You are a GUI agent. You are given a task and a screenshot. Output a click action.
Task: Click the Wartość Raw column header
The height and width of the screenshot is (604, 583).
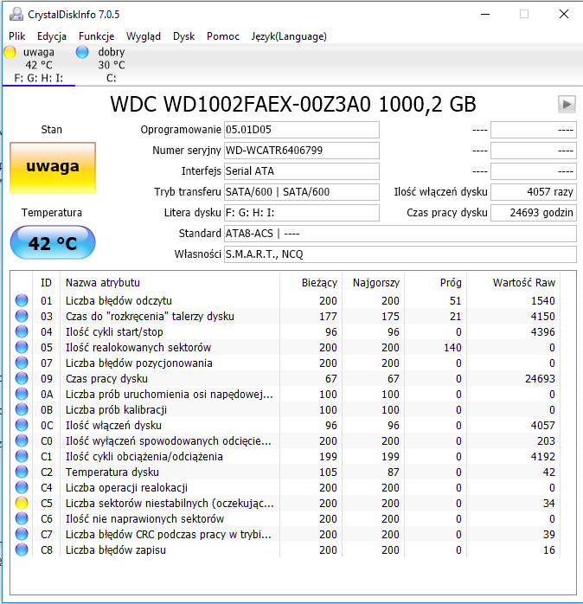click(513, 283)
